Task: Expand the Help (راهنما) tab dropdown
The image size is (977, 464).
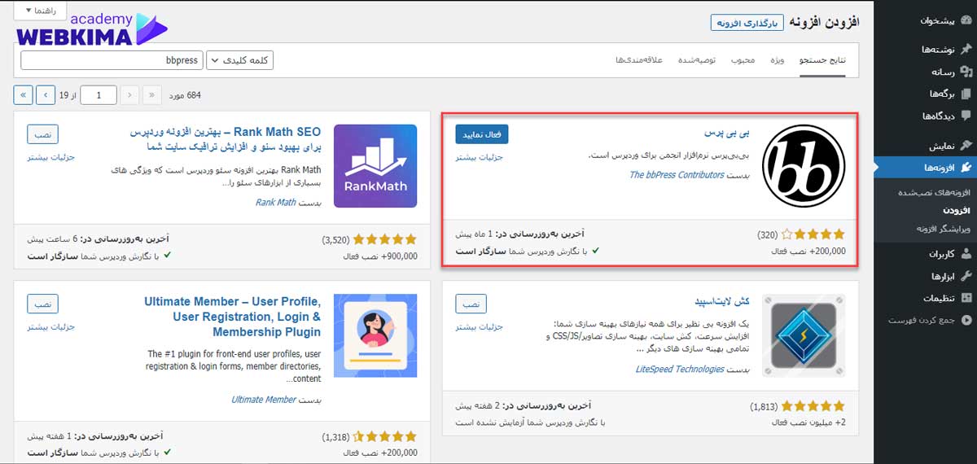Action: coord(40,11)
